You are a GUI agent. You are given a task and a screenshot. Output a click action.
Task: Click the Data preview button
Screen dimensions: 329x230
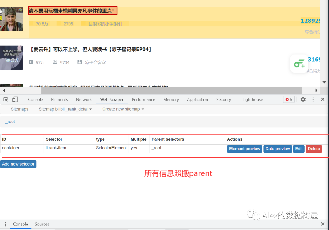(278, 149)
